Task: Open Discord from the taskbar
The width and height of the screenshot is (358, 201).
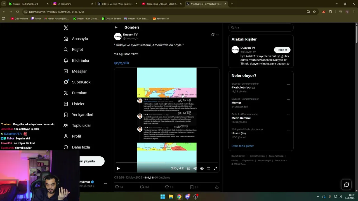Action: (x=187, y=197)
